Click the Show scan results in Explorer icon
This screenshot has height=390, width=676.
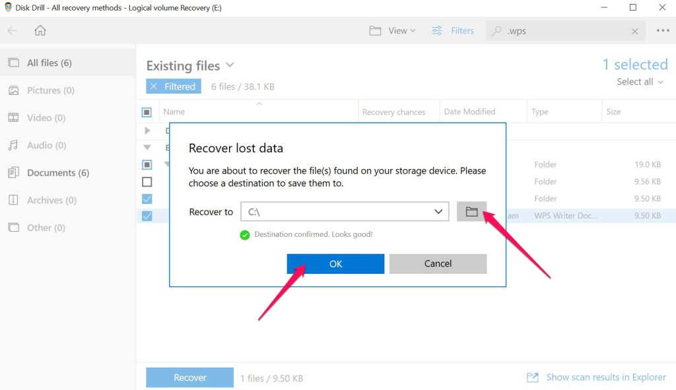(x=532, y=377)
